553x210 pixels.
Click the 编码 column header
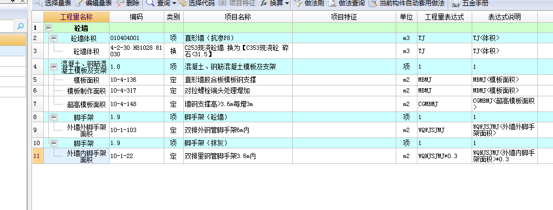click(137, 17)
